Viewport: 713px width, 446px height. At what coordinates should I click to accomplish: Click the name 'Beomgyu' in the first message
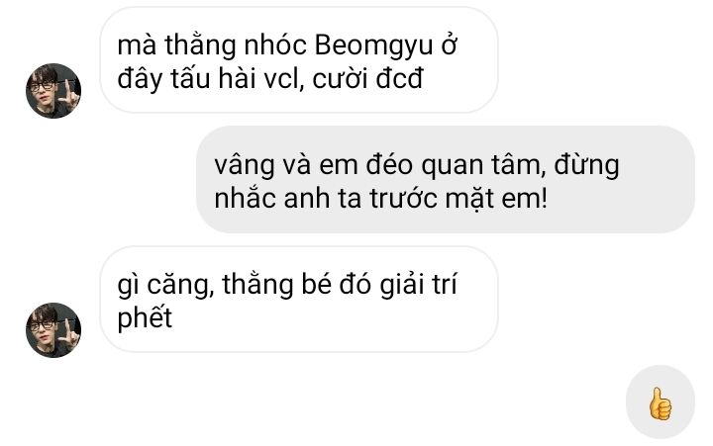tap(373, 45)
